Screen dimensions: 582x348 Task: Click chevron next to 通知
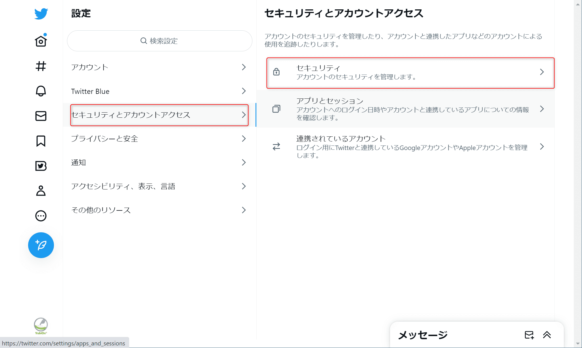coord(244,163)
